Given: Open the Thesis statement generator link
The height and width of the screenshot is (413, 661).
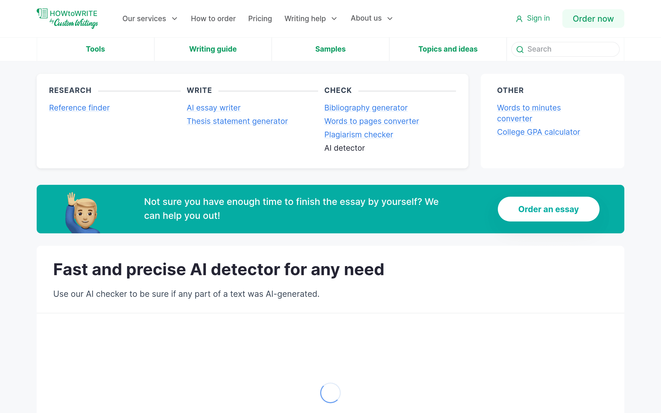Looking at the screenshot, I should (237, 121).
